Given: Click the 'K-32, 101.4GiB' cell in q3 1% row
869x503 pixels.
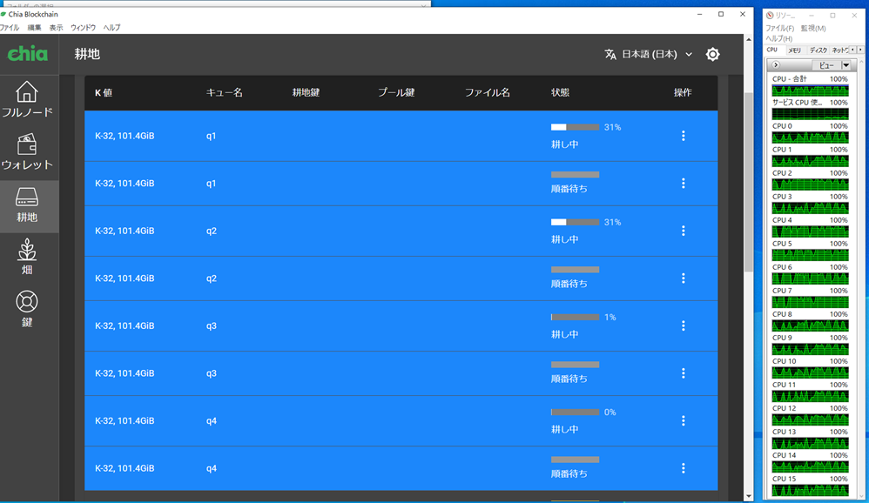Looking at the screenshot, I should (x=125, y=325).
